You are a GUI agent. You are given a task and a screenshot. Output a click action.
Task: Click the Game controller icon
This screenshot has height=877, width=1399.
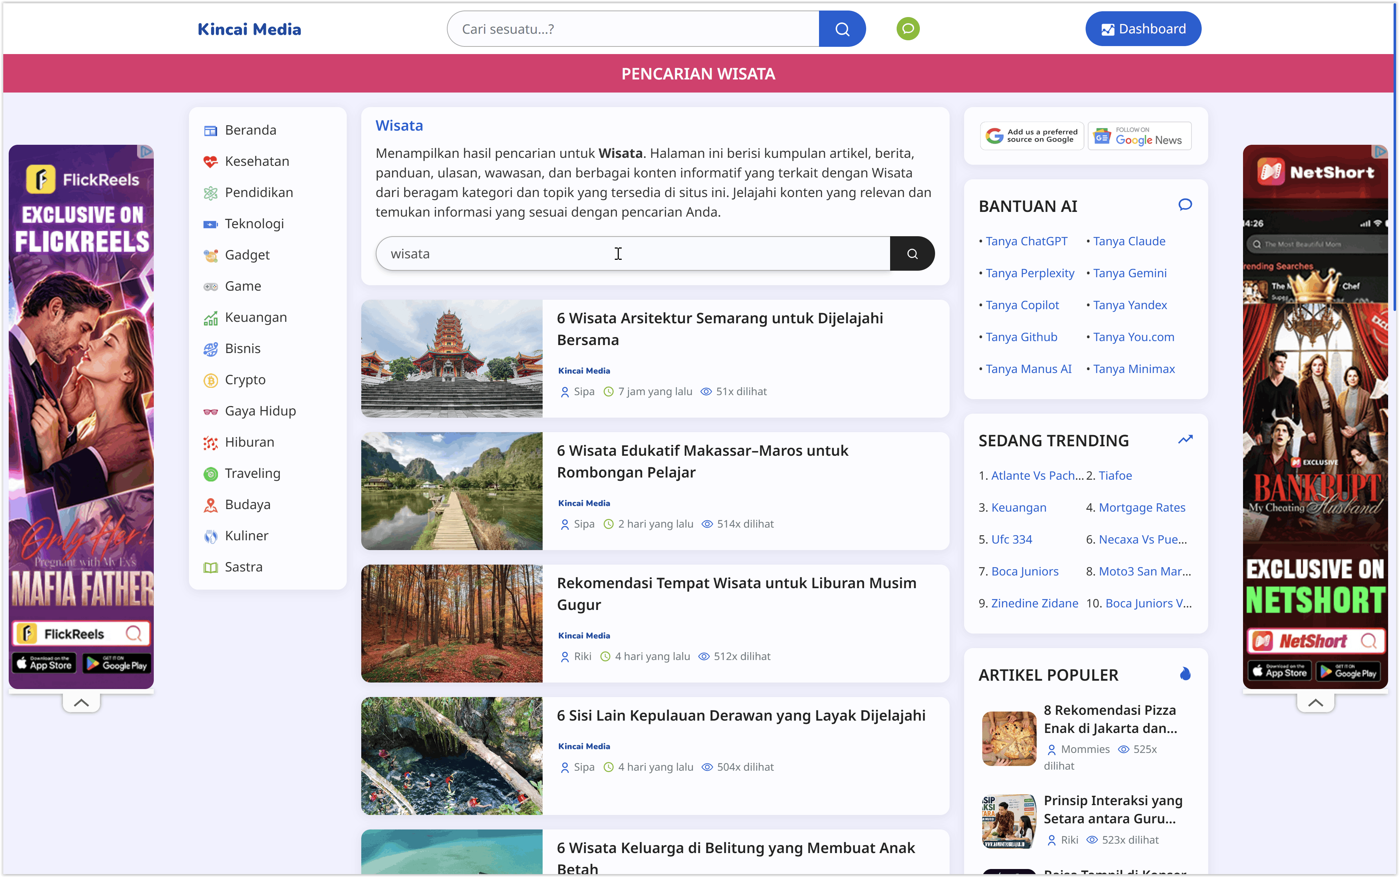(210, 287)
